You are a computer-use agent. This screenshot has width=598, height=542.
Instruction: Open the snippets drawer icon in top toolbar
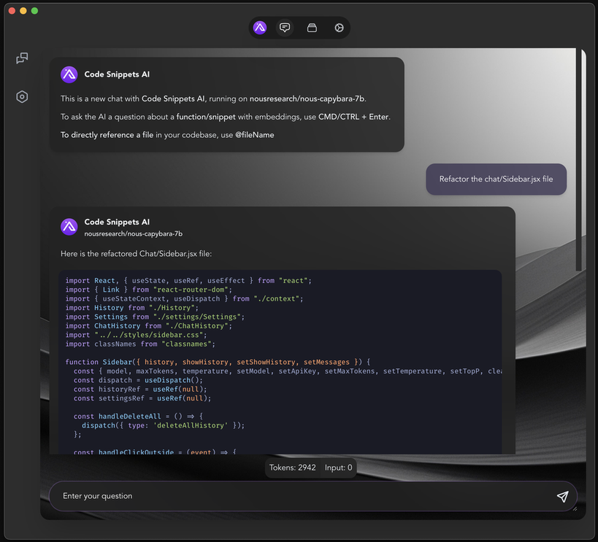tap(311, 27)
